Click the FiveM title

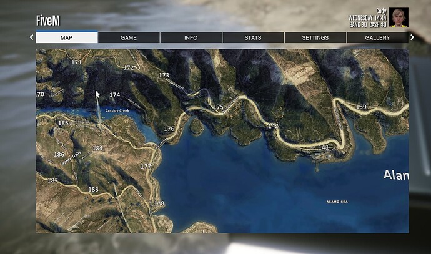point(48,21)
